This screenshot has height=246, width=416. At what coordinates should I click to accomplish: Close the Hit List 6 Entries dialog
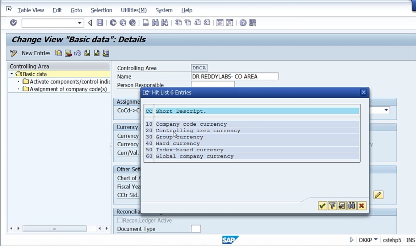[364, 92]
